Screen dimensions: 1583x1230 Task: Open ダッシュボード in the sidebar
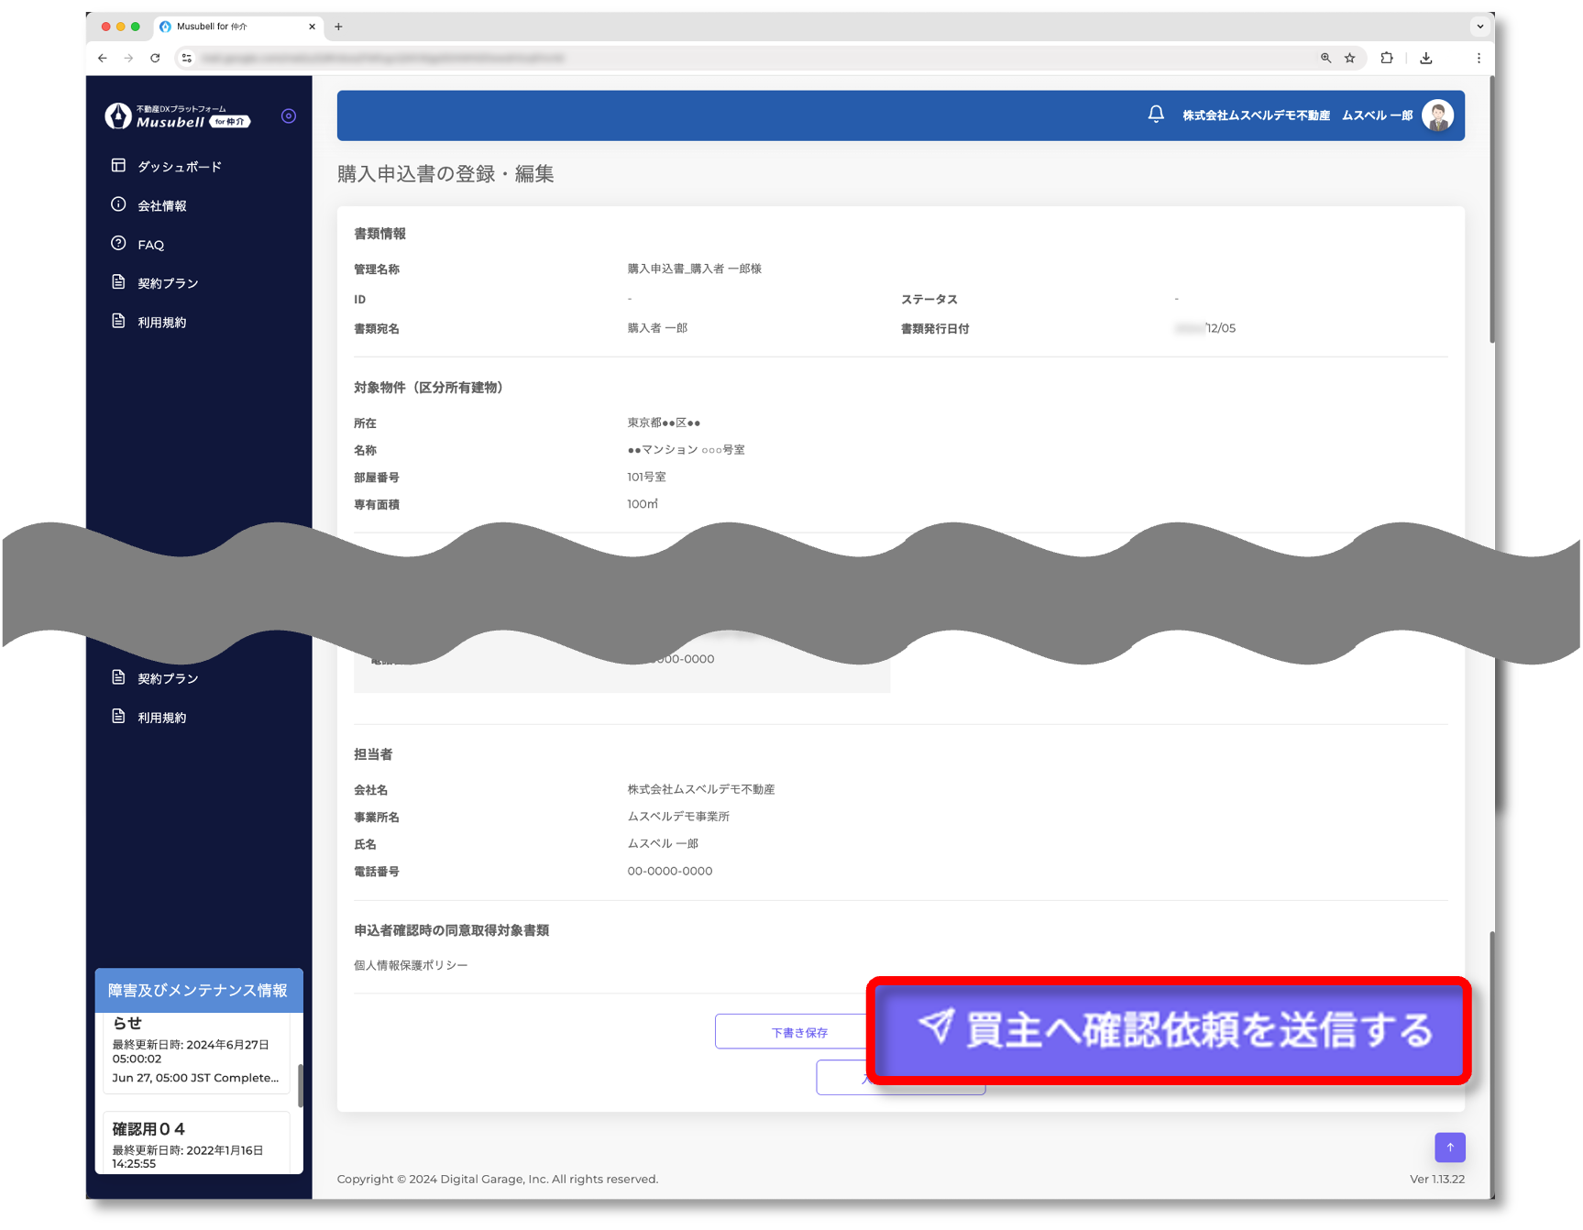[x=179, y=167]
